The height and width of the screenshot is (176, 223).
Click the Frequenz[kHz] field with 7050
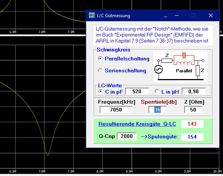pos(116,110)
